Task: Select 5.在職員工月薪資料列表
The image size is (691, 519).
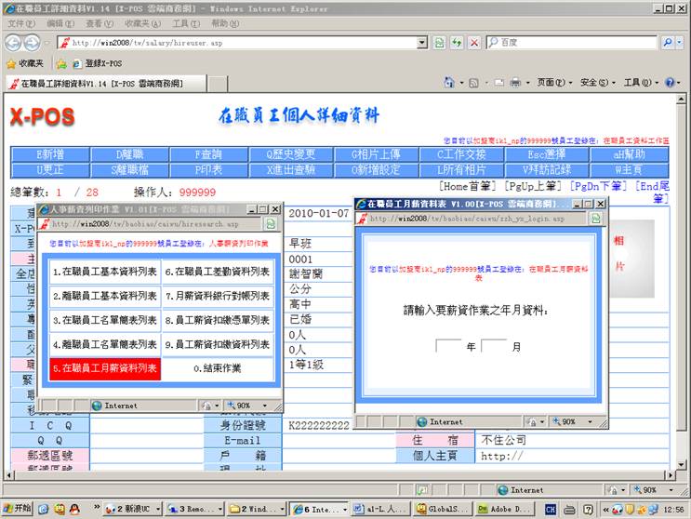Action: click(105, 368)
